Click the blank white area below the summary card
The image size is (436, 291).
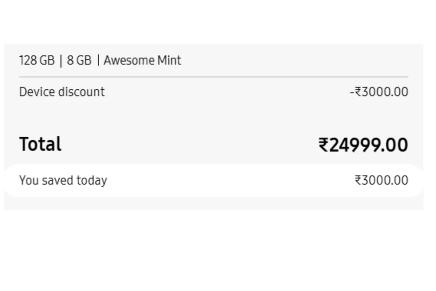[x=214, y=251]
